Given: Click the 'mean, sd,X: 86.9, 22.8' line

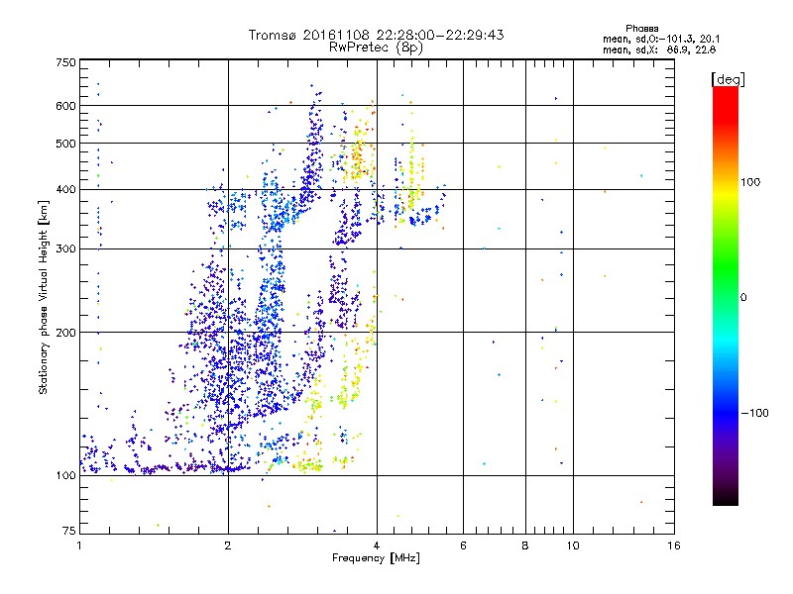Looking at the screenshot, I should pyautogui.click(x=659, y=50).
